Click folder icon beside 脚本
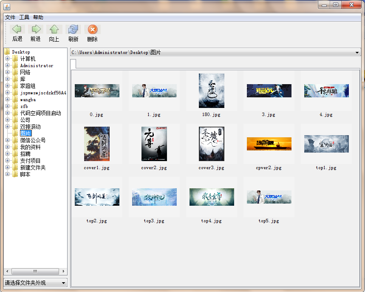 [x=15, y=174]
